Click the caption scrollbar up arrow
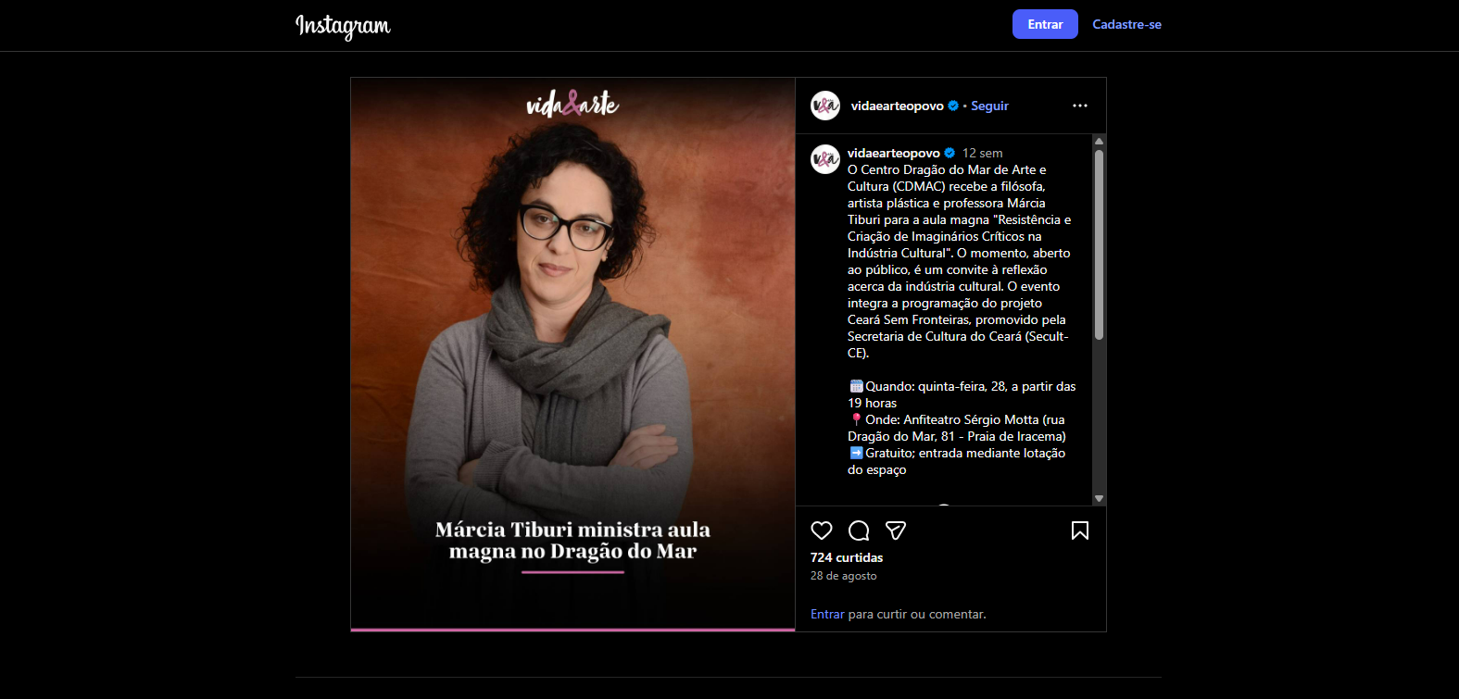1459x699 pixels. 1099,142
